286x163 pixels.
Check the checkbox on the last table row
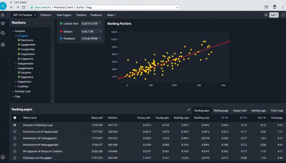click(15, 157)
